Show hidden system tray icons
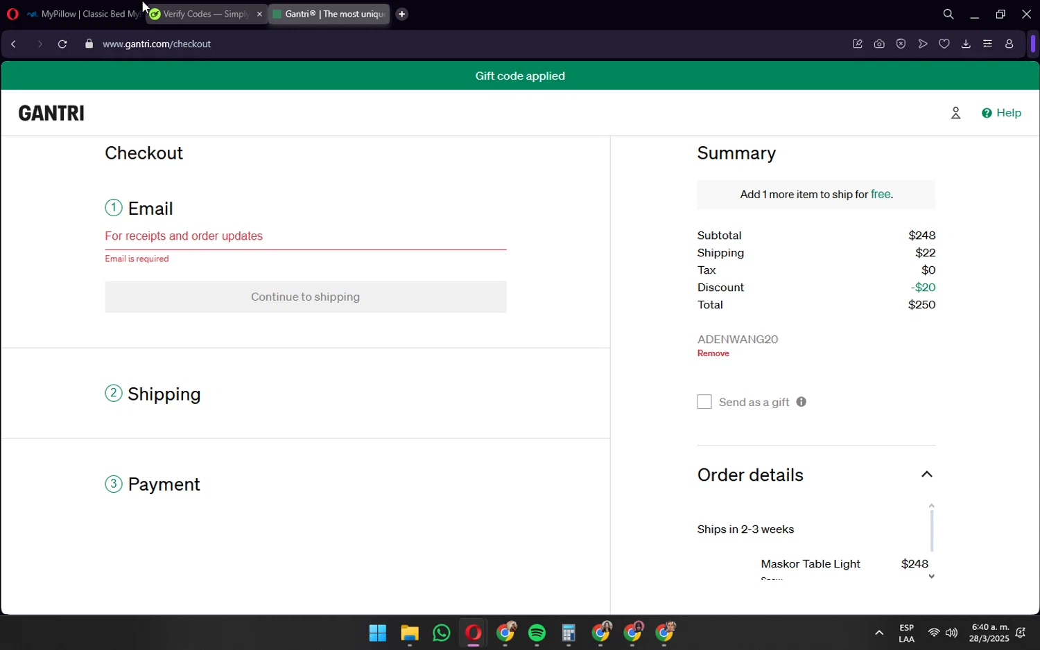1040x650 pixels. click(x=879, y=633)
